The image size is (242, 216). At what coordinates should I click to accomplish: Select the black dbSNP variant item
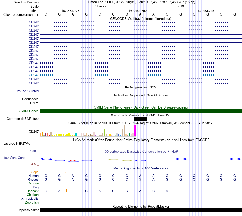[141, 119]
